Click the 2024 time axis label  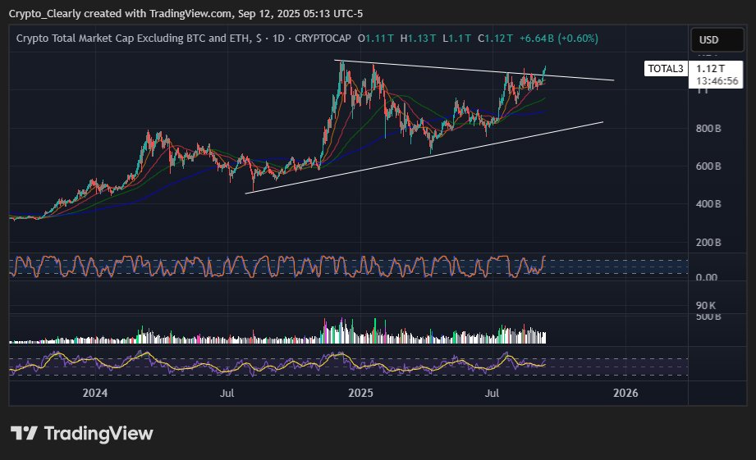(x=95, y=393)
